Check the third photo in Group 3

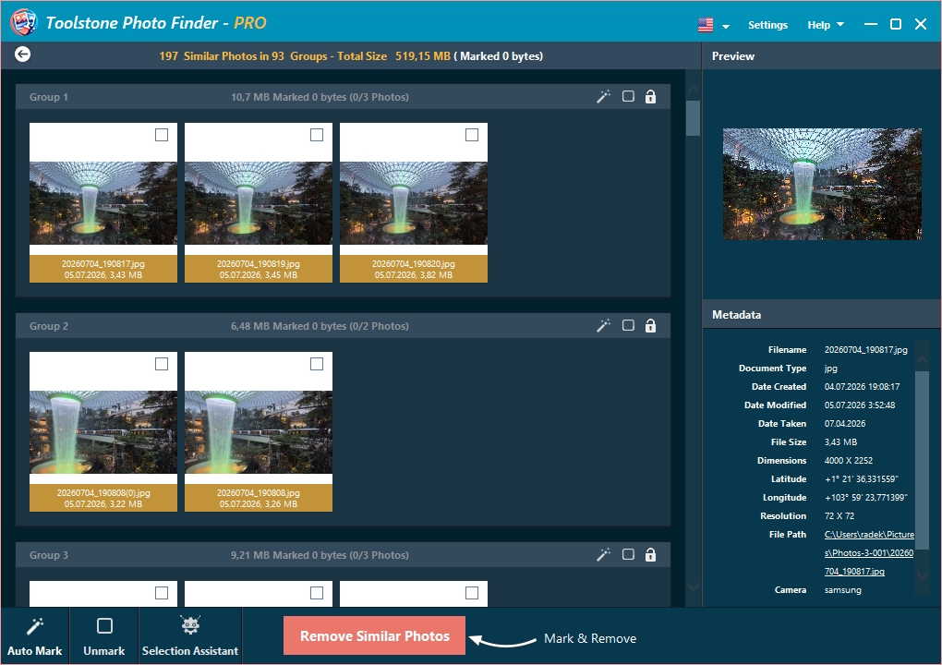pos(472,592)
